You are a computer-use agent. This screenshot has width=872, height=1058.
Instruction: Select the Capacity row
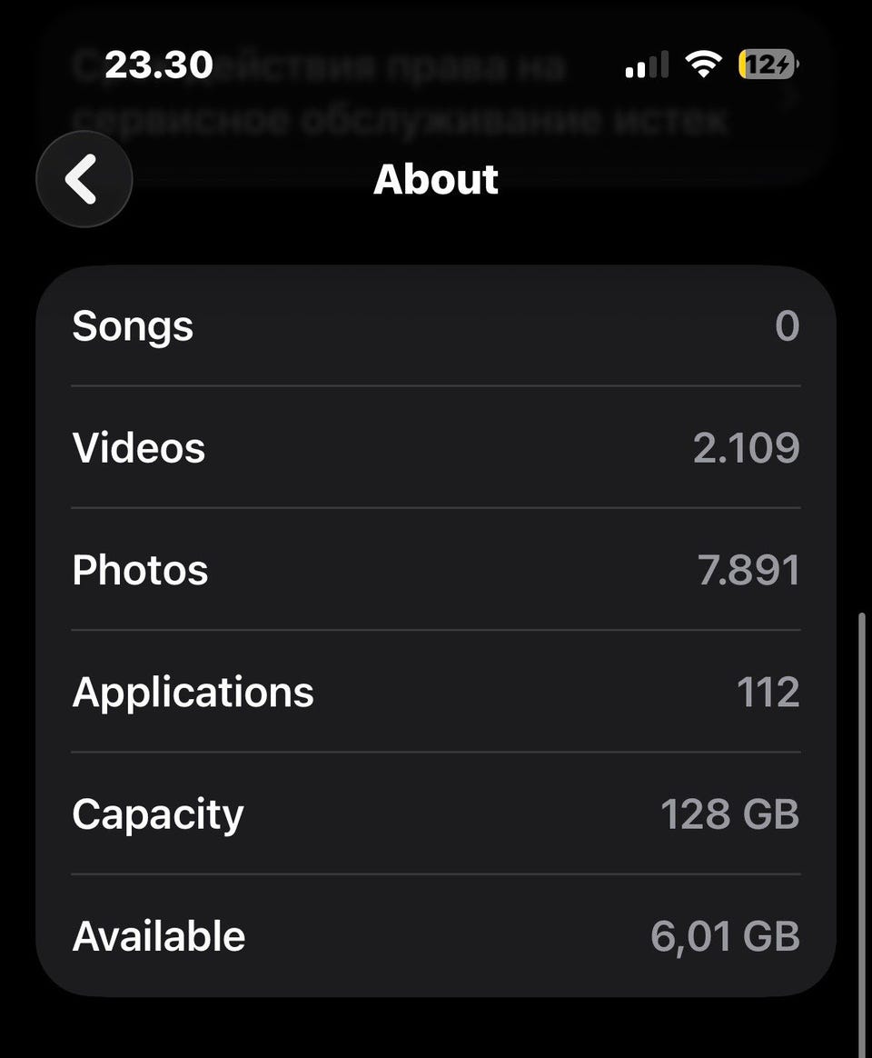click(436, 813)
